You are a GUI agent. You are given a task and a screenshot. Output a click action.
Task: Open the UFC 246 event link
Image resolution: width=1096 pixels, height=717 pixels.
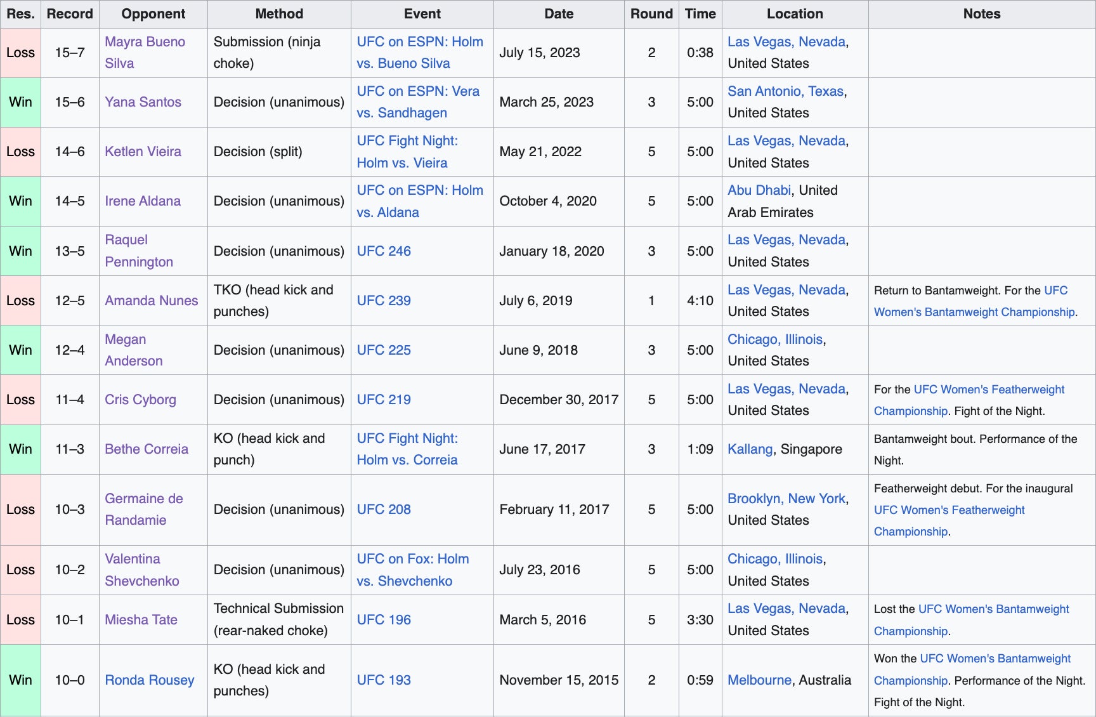[x=383, y=251]
